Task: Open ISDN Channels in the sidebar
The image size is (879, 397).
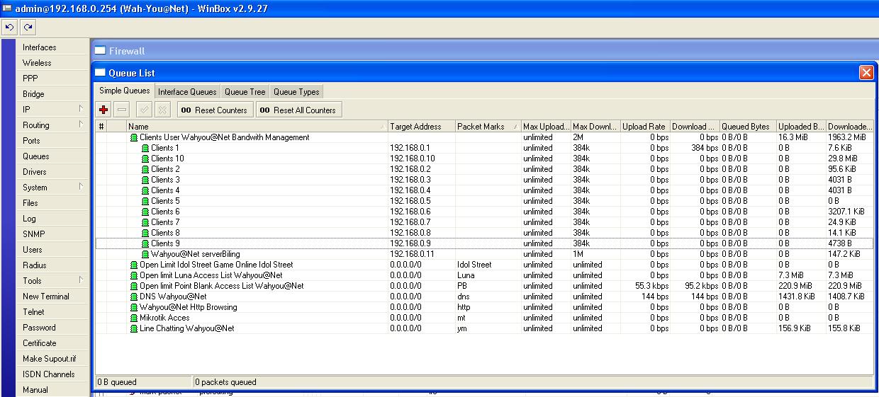Action: 53,374
